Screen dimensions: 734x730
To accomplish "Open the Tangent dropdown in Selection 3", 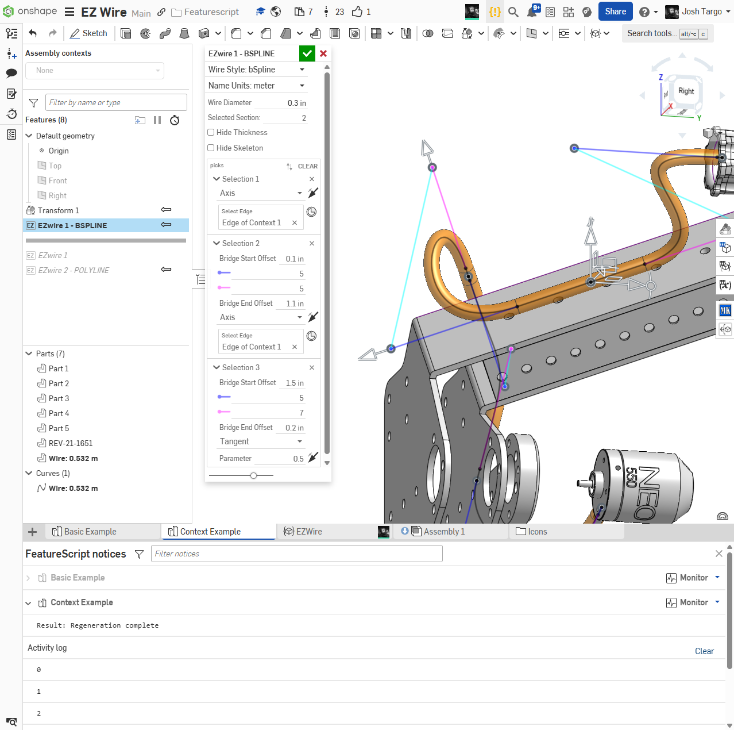I will 261,441.
